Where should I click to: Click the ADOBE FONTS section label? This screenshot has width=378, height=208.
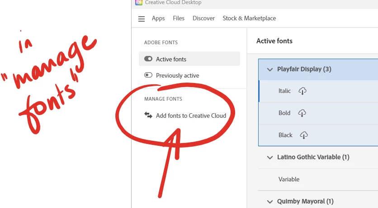click(161, 42)
